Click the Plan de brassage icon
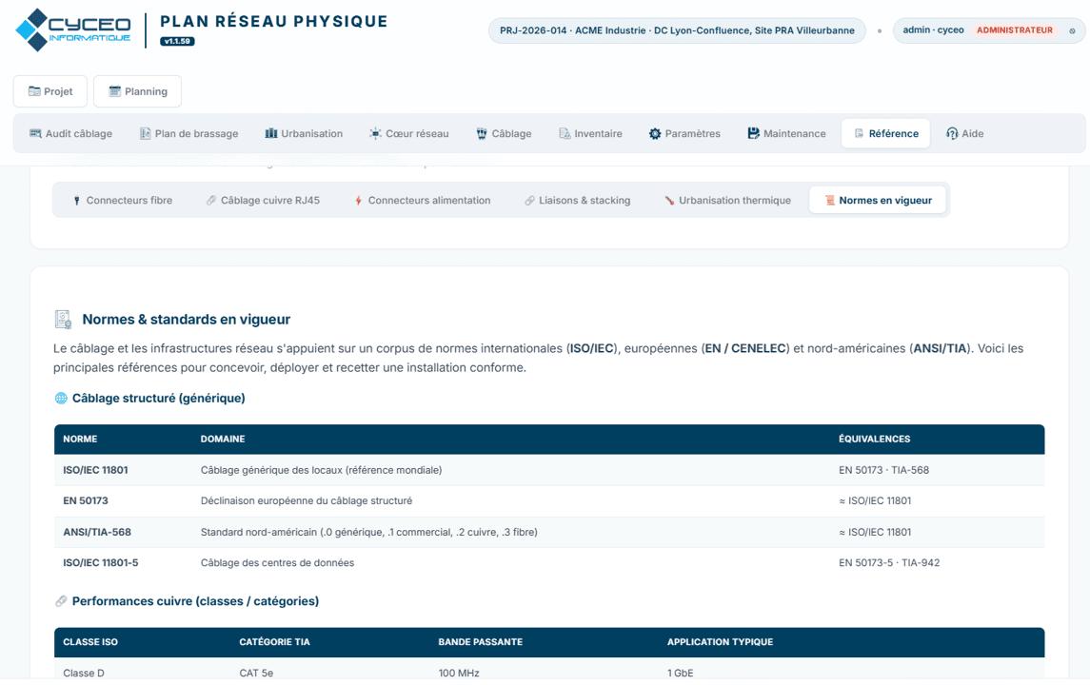Viewport: 1090px width, 685px height. 145,133
